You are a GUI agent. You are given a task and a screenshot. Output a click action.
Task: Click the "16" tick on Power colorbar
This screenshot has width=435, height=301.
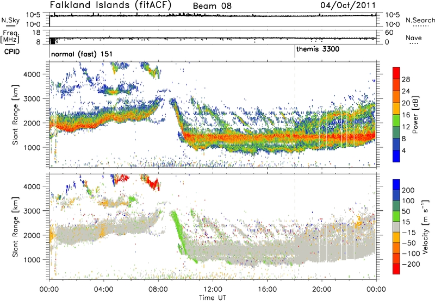406,115
